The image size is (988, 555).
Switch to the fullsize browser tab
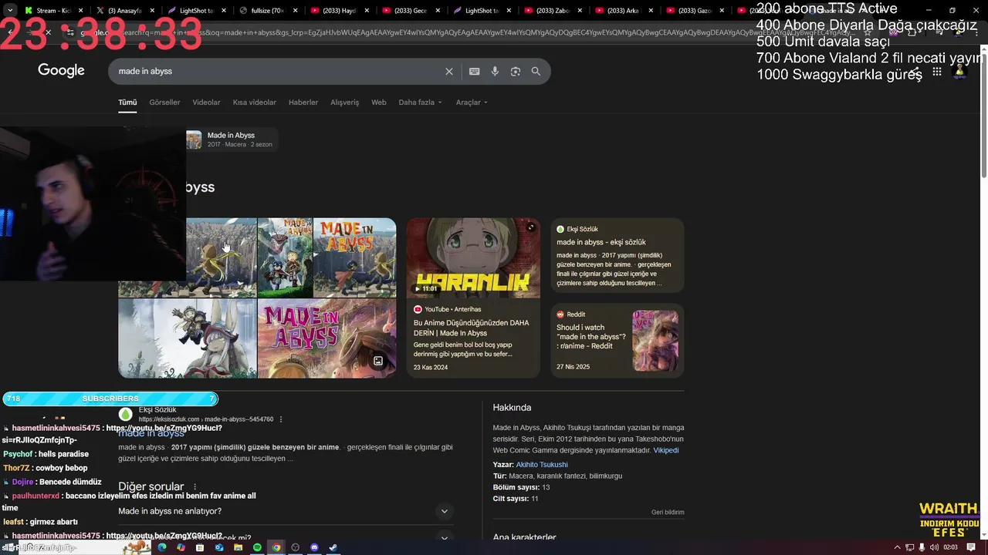pyautogui.click(x=266, y=11)
